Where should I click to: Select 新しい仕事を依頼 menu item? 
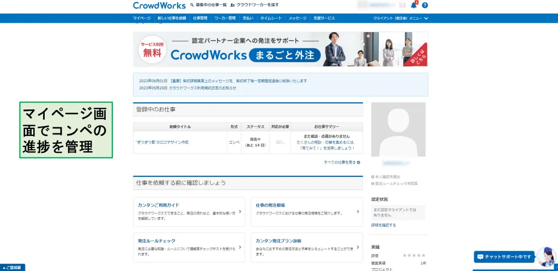pos(172,18)
